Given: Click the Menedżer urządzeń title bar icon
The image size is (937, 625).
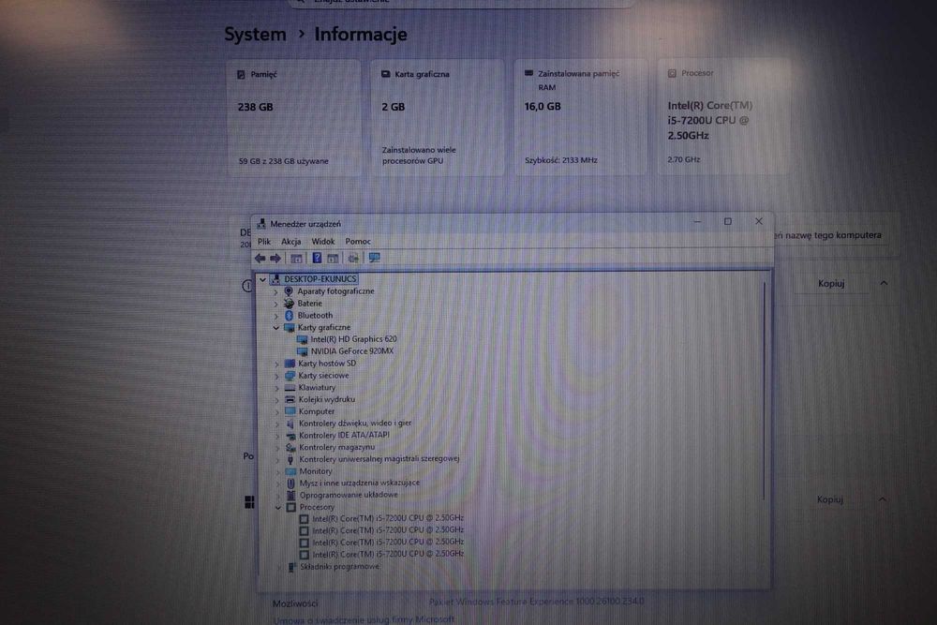Looking at the screenshot, I should click(261, 223).
